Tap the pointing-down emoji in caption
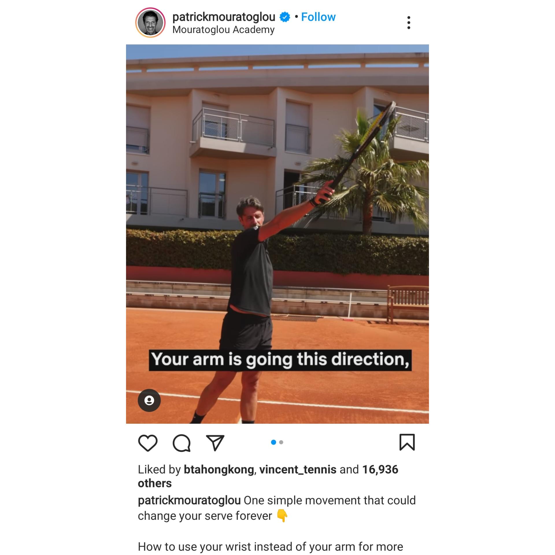555x555 pixels. click(x=282, y=516)
